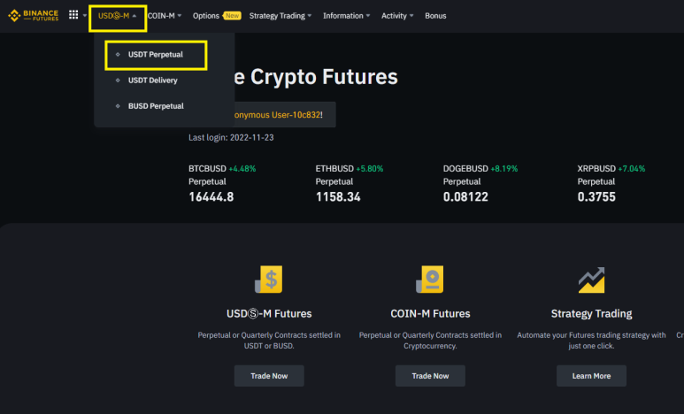Screen dimensions: 684x414
Task: Open the Options menu item
Action: [x=206, y=16]
